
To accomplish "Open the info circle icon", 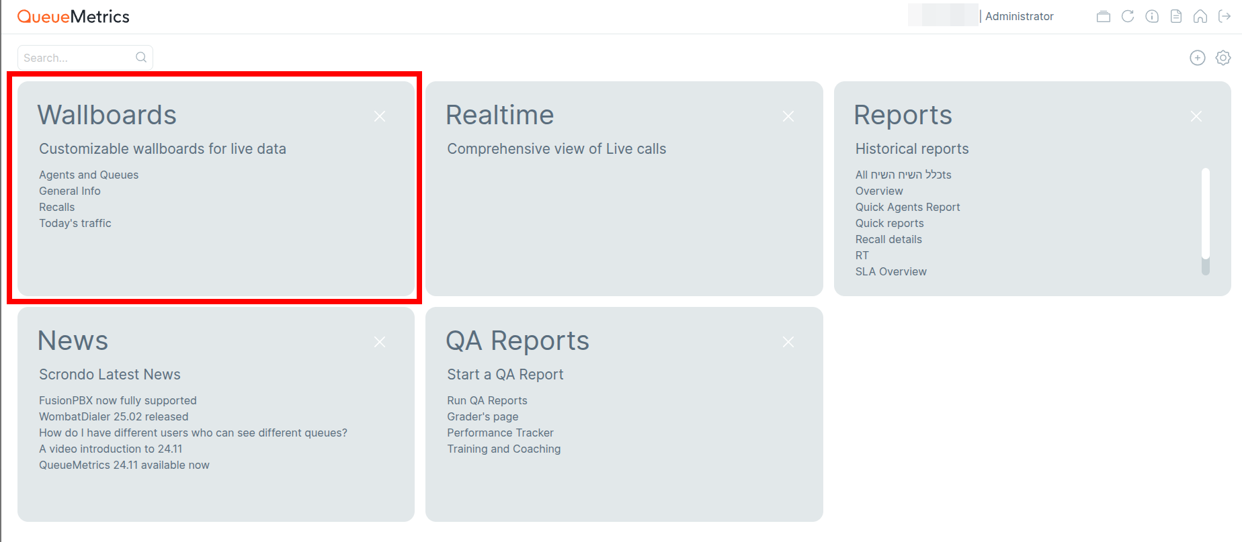I will [1152, 17].
